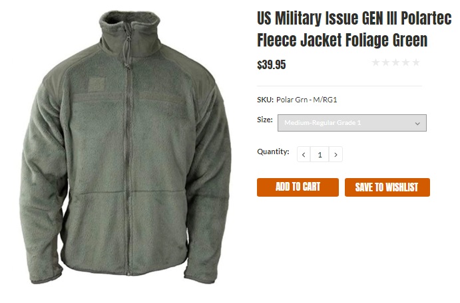Rate the jacket three stars
The image size is (460, 303).
[395, 63]
